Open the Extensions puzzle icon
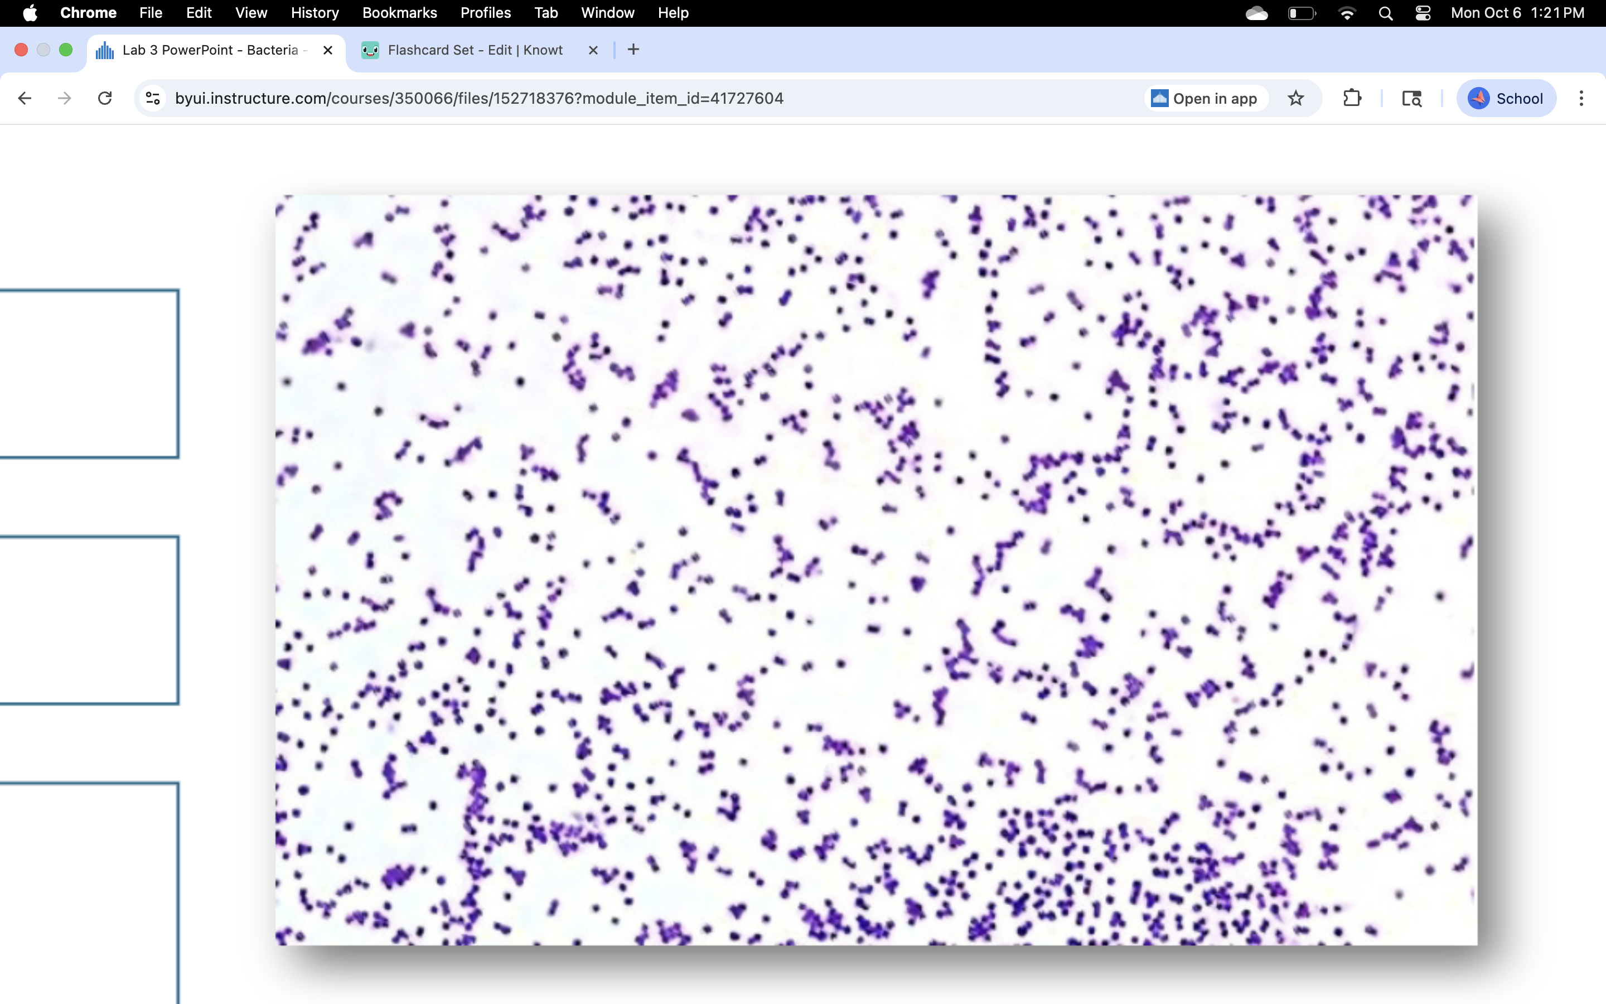Image resolution: width=1606 pixels, height=1004 pixels. [1352, 98]
